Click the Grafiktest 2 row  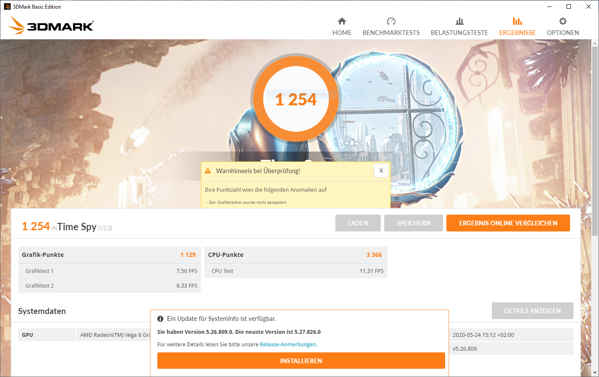109,285
